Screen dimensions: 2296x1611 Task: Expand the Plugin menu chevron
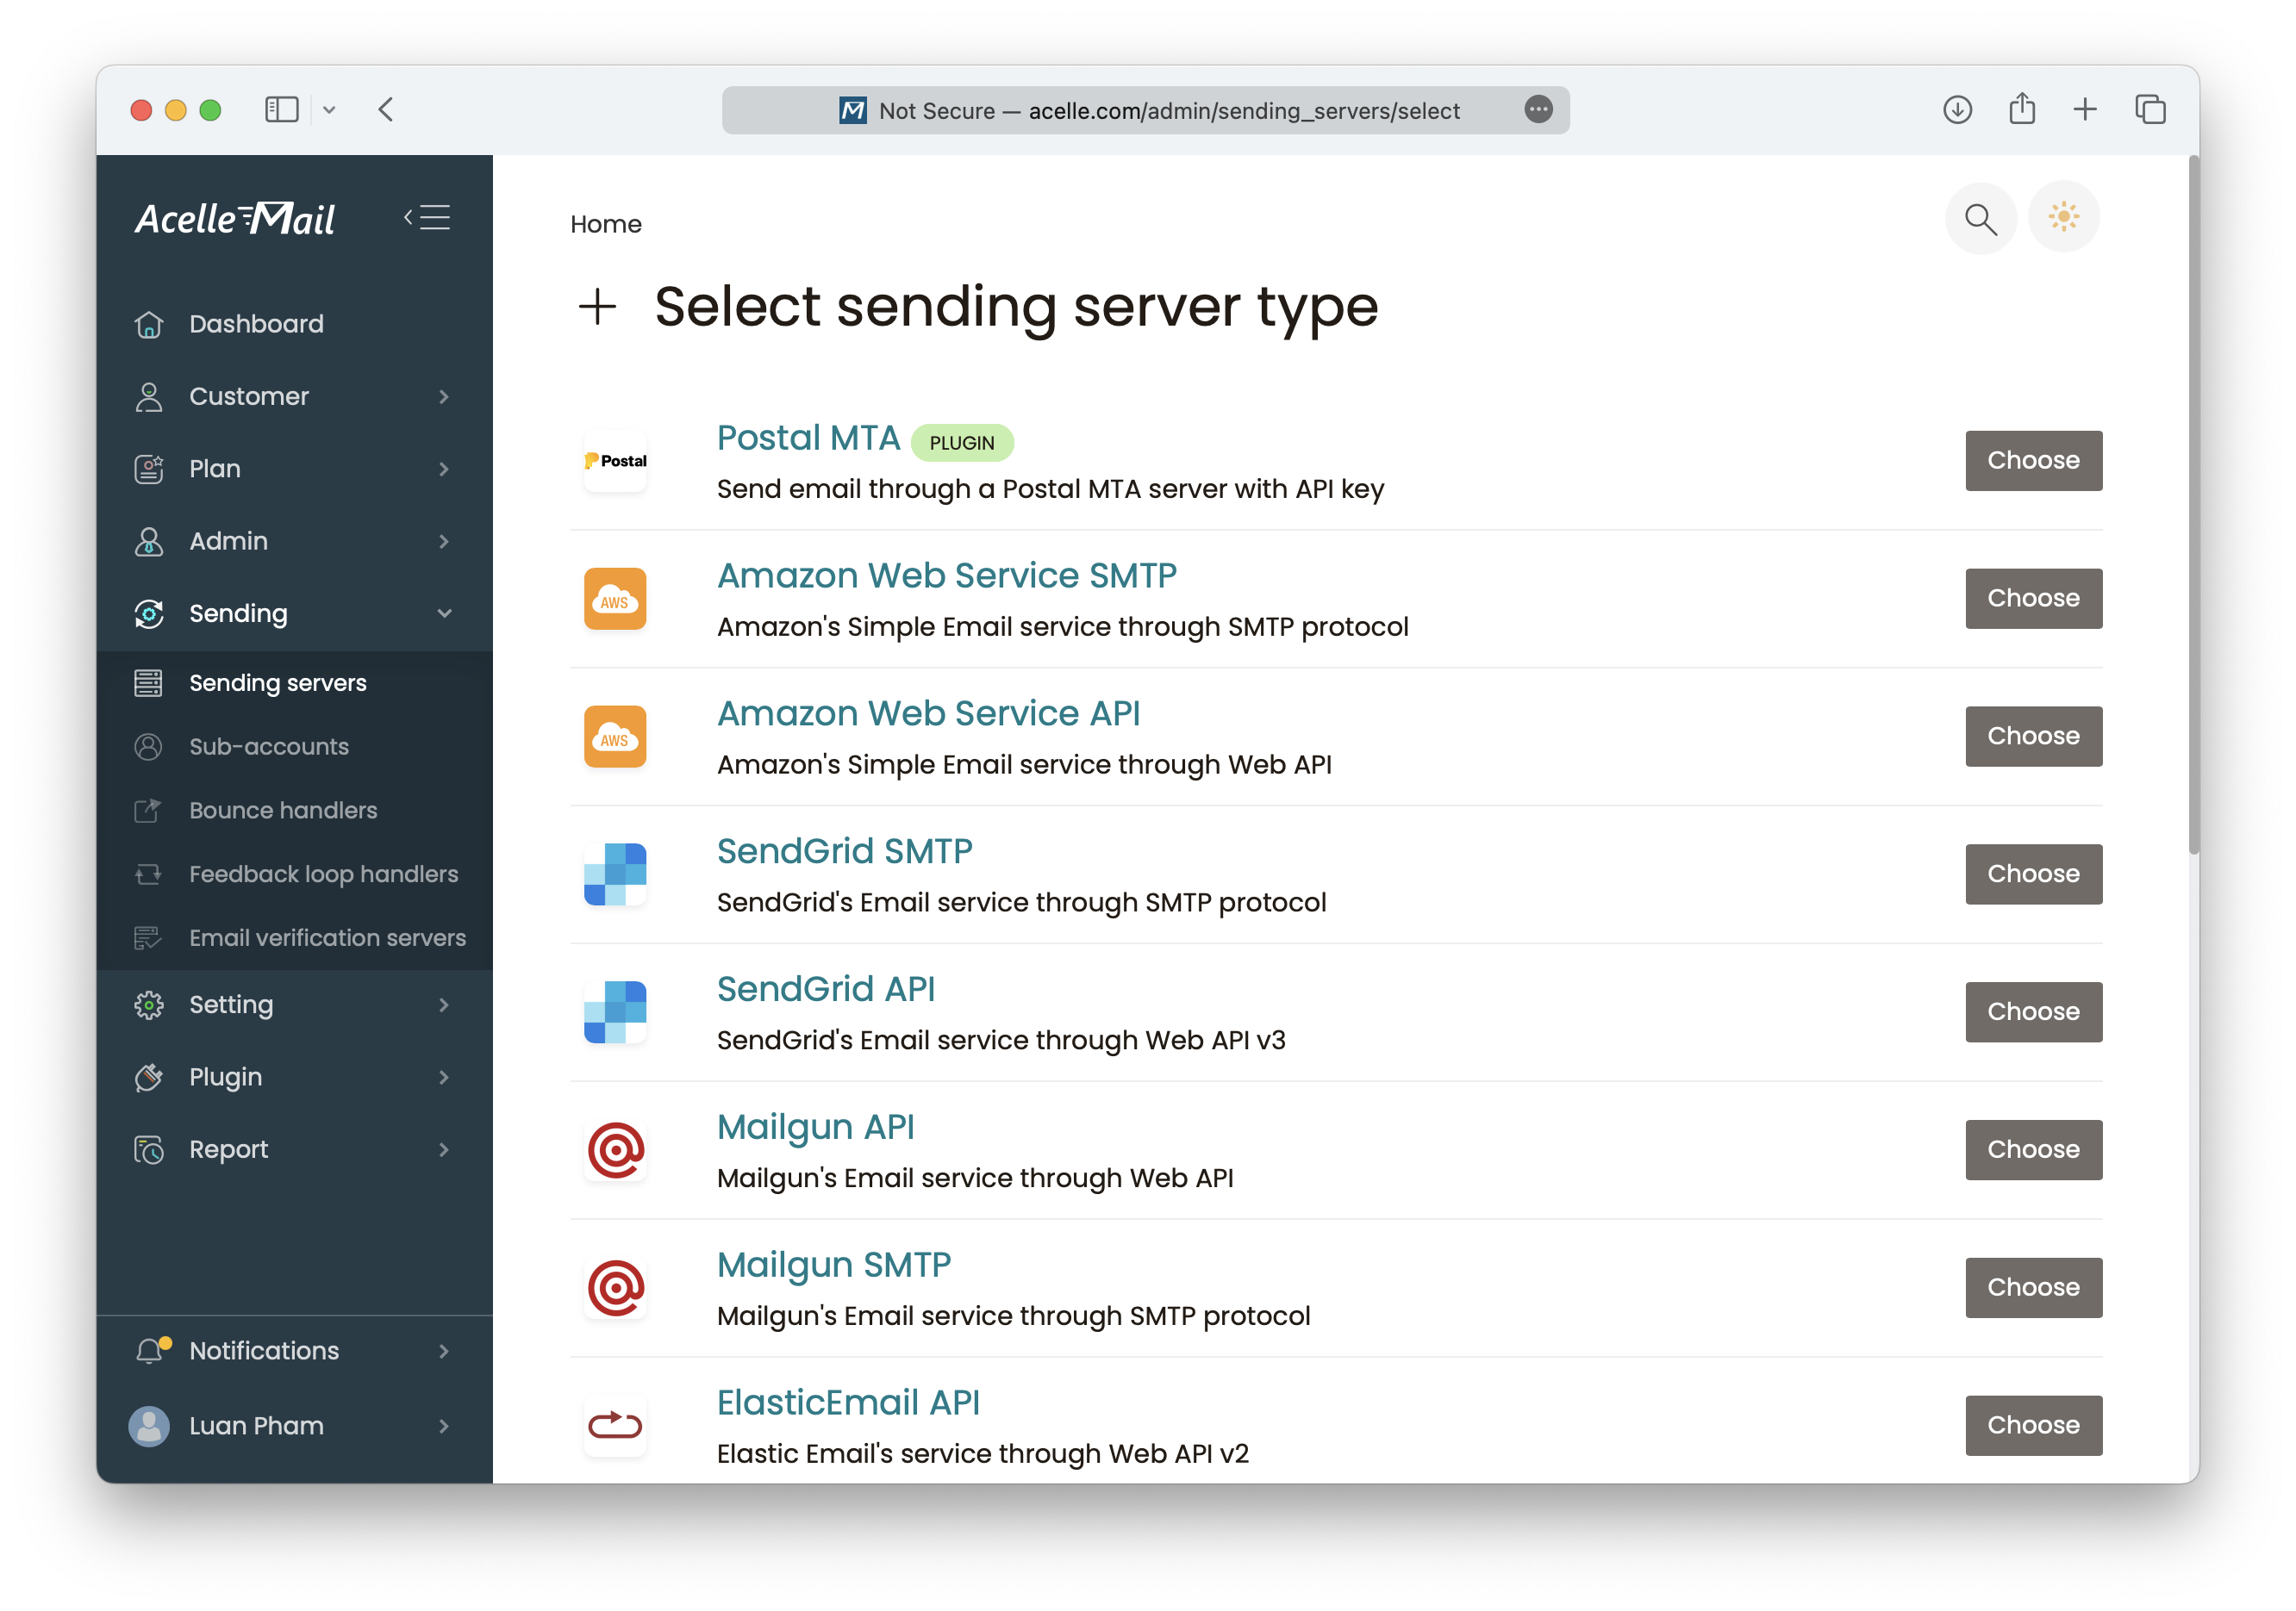[444, 1078]
